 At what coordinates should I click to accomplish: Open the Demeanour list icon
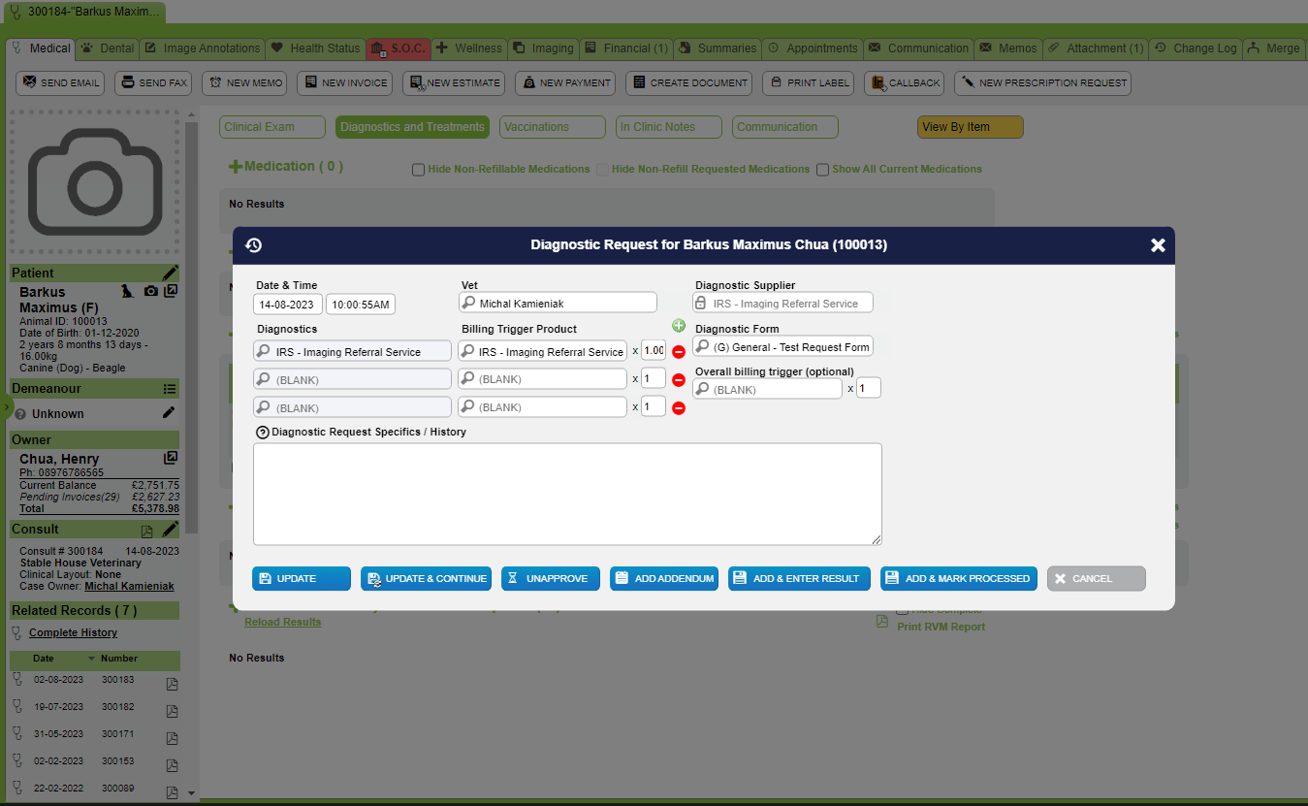click(x=171, y=389)
